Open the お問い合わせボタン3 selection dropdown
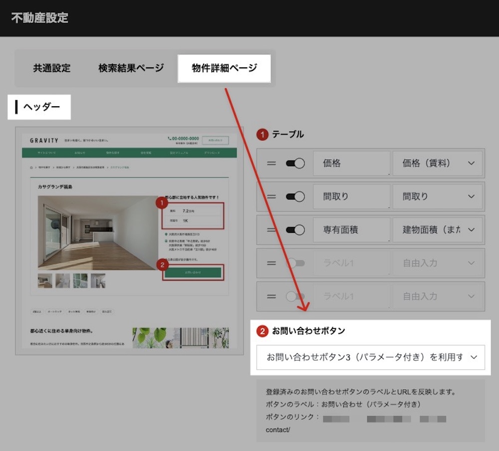The height and width of the screenshot is (451, 499). [x=371, y=357]
